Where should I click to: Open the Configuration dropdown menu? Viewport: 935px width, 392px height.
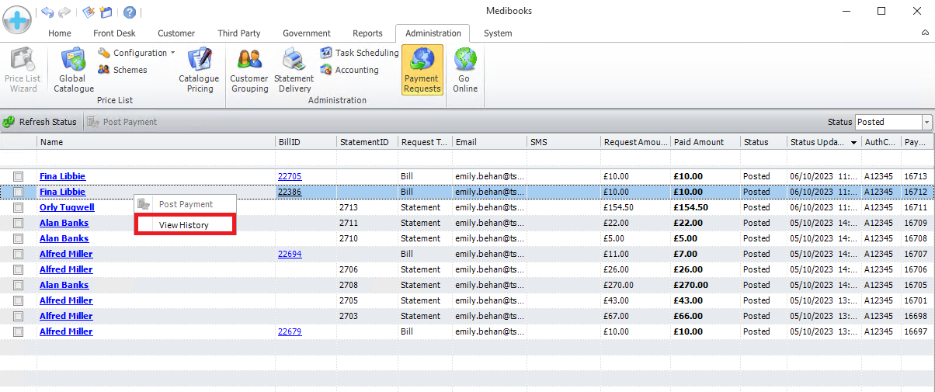tap(137, 53)
